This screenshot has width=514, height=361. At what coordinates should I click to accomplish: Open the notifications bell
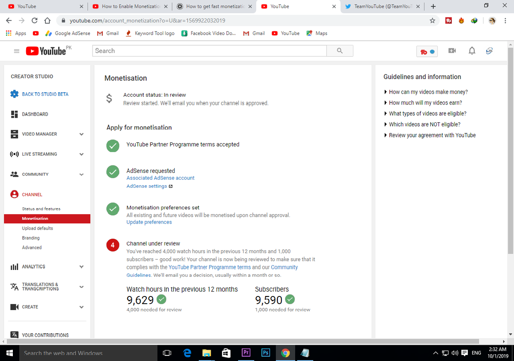(472, 51)
